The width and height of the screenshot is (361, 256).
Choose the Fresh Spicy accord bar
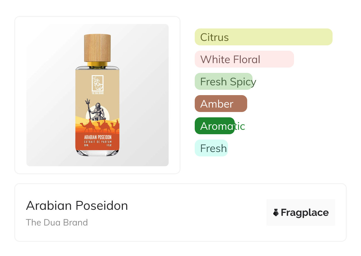point(223,81)
